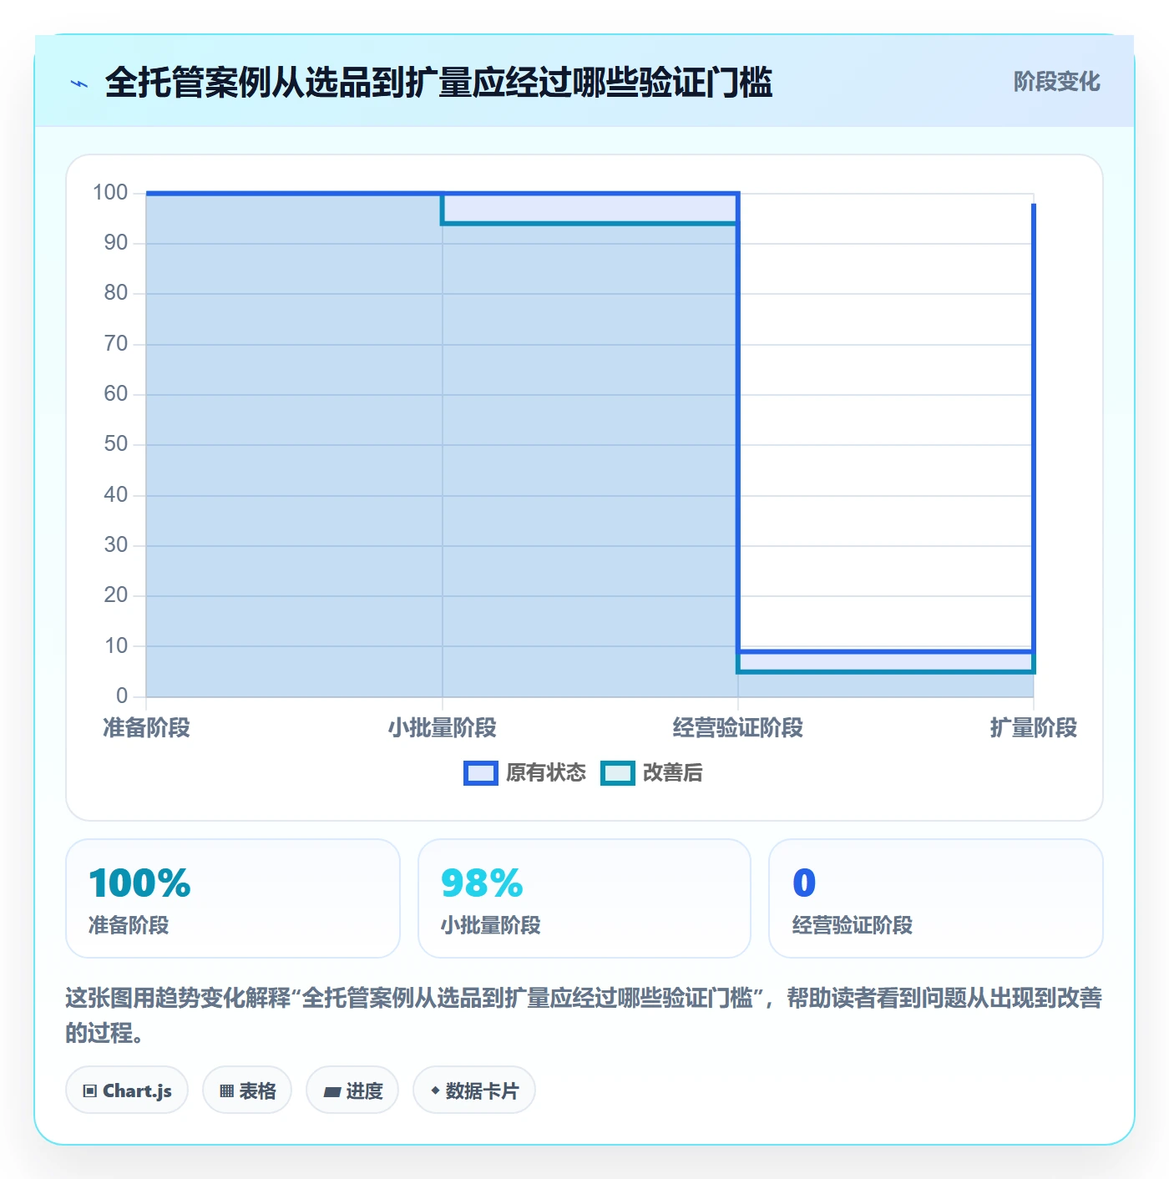Click the 准备阶段 label below 100%
Viewport: 1169px width, 1179px height.
pos(129,925)
